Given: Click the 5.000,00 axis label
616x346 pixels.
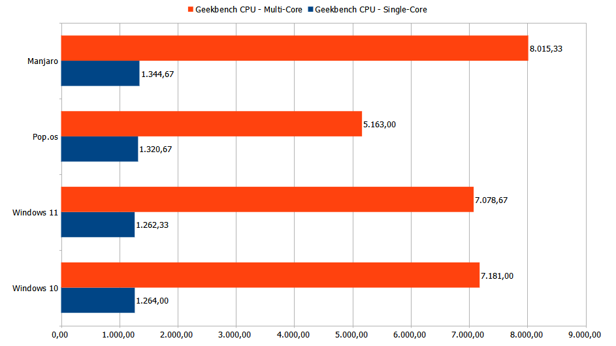Looking at the screenshot, I should tap(351, 335).
